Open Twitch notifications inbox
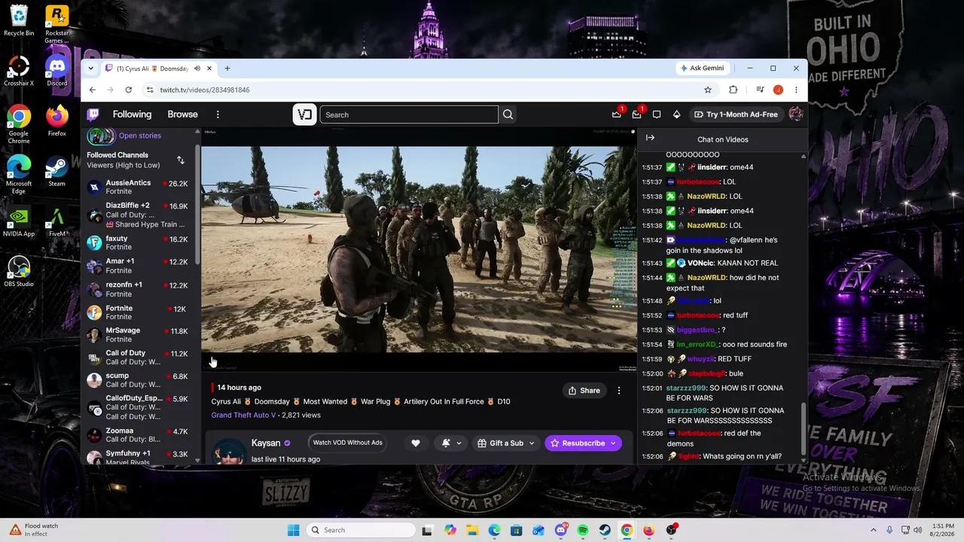964x542 pixels. point(636,114)
